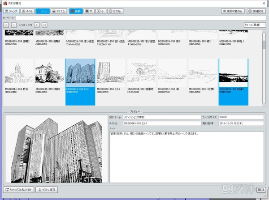Go to the first page of results
Screen dimensions: 269x200
[x=6, y=25]
